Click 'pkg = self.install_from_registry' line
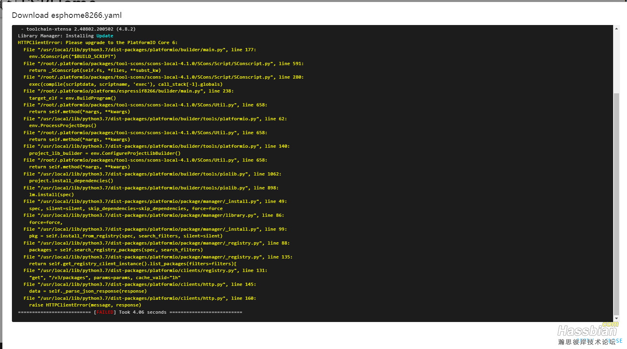 point(126,236)
